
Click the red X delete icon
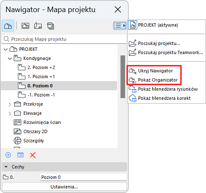(33, 155)
